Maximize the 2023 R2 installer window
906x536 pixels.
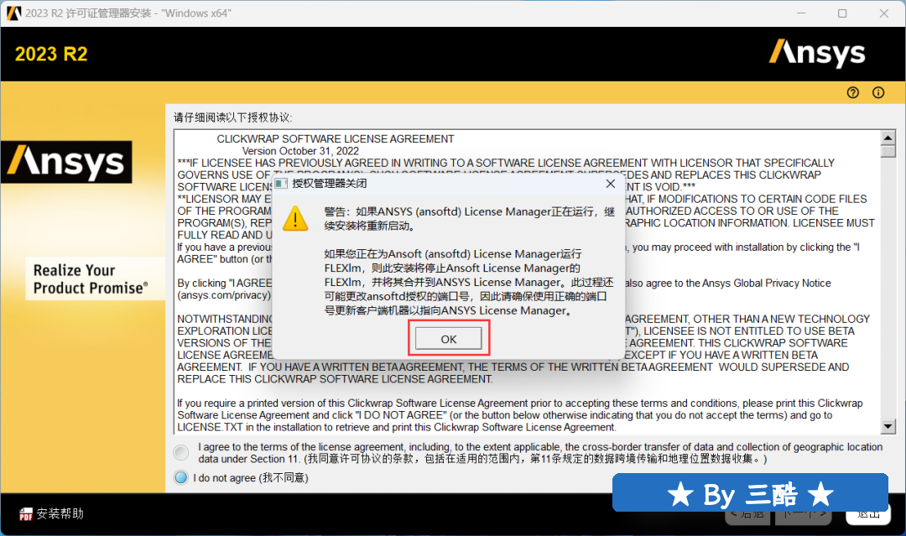coord(842,13)
